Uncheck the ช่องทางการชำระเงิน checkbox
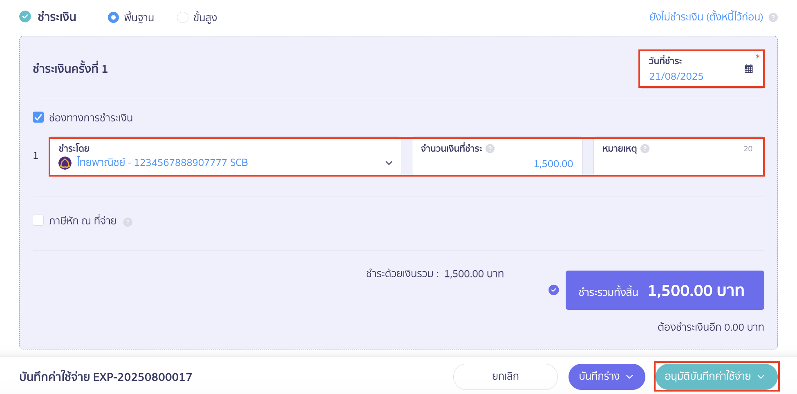Screen dimensions: 797x394 pyautogui.click(x=38, y=118)
